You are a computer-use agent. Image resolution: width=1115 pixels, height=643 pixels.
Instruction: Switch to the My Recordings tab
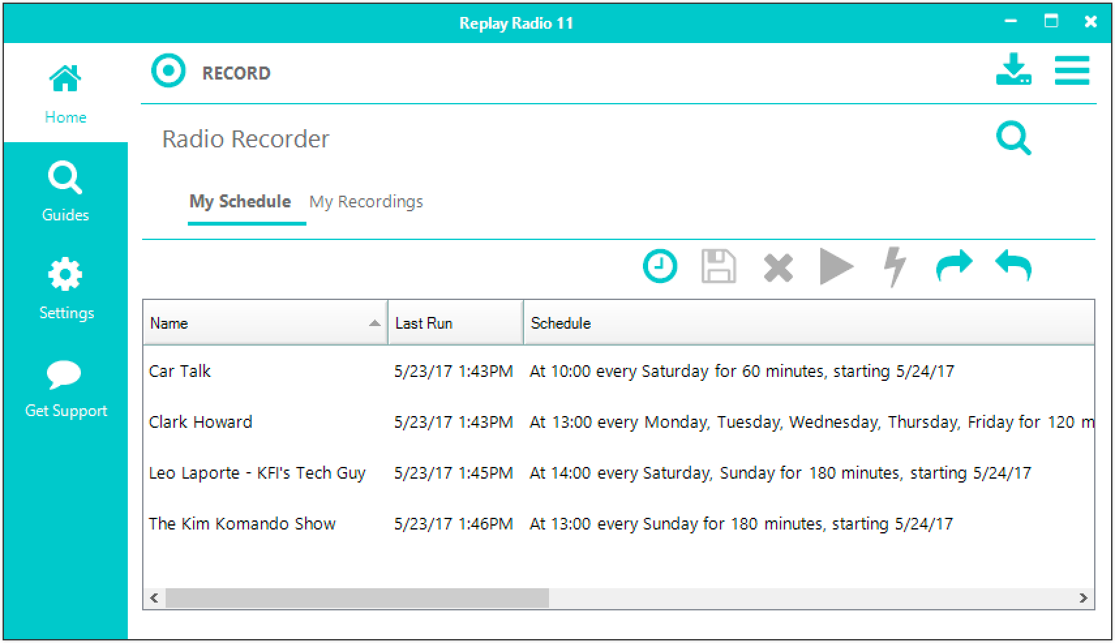(x=367, y=202)
